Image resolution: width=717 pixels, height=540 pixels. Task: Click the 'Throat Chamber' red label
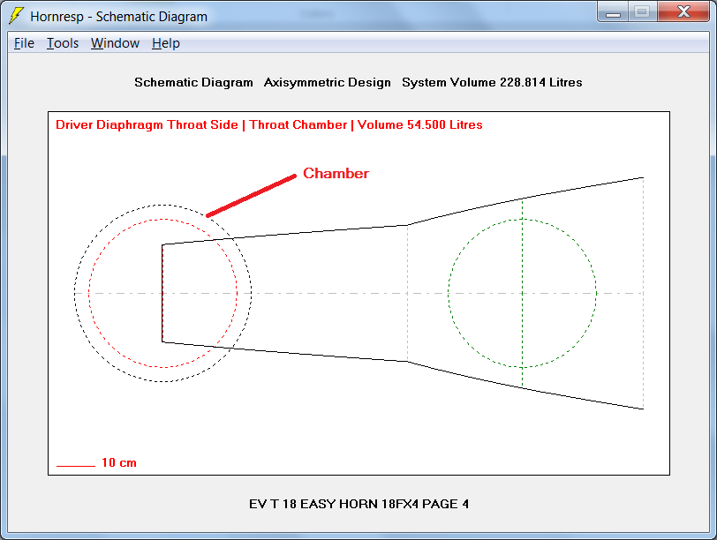[298, 124]
